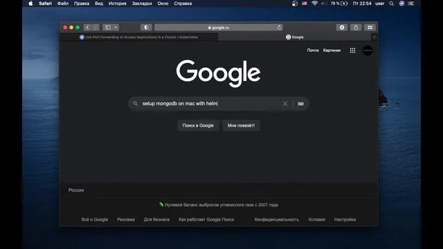Click Россия footer text

click(76, 190)
